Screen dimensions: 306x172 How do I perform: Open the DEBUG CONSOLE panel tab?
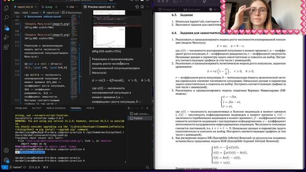56,108
